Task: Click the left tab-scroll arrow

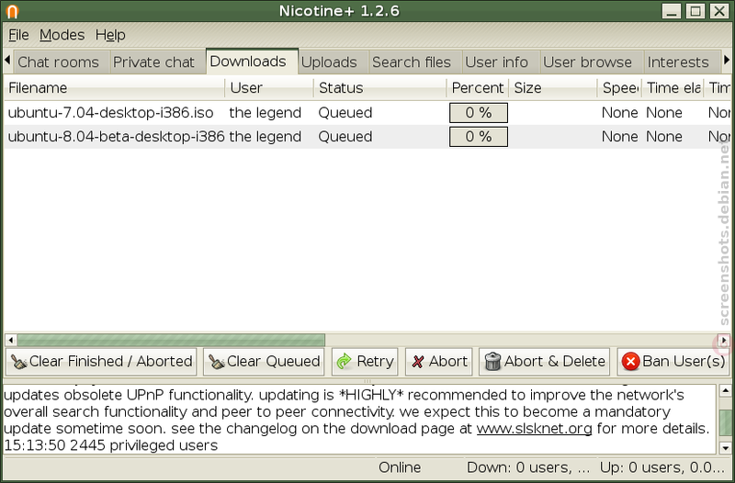Action: click(x=7, y=60)
